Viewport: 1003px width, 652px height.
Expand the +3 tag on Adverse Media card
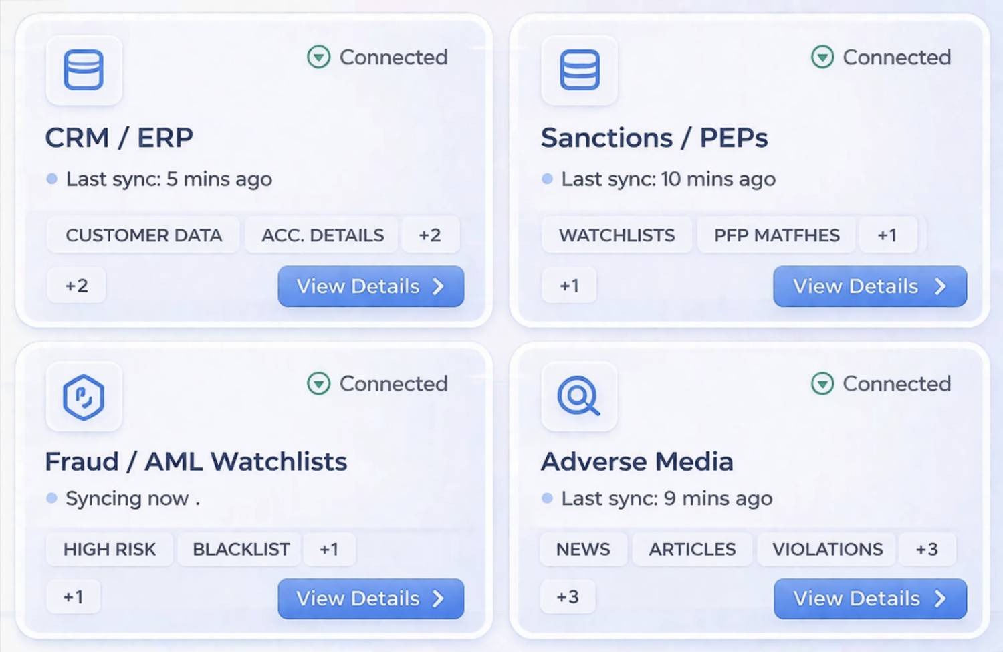pos(927,549)
